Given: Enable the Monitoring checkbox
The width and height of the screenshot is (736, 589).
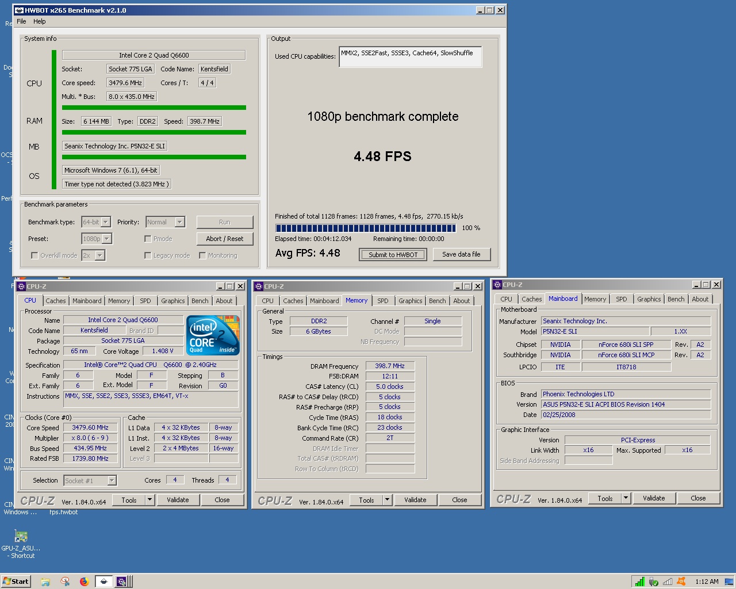Looking at the screenshot, I should (x=202, y=255).
